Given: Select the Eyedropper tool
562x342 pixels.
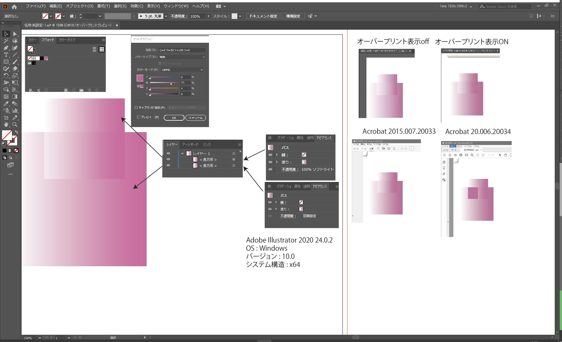Looking at the screenshot, I should click(6, 104).
